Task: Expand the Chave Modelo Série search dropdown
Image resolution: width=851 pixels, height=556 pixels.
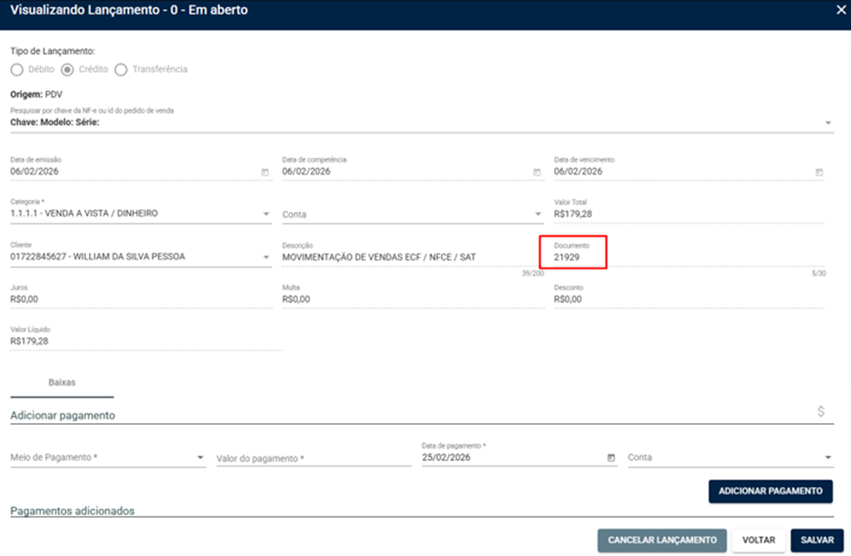Action: point(828,123)
